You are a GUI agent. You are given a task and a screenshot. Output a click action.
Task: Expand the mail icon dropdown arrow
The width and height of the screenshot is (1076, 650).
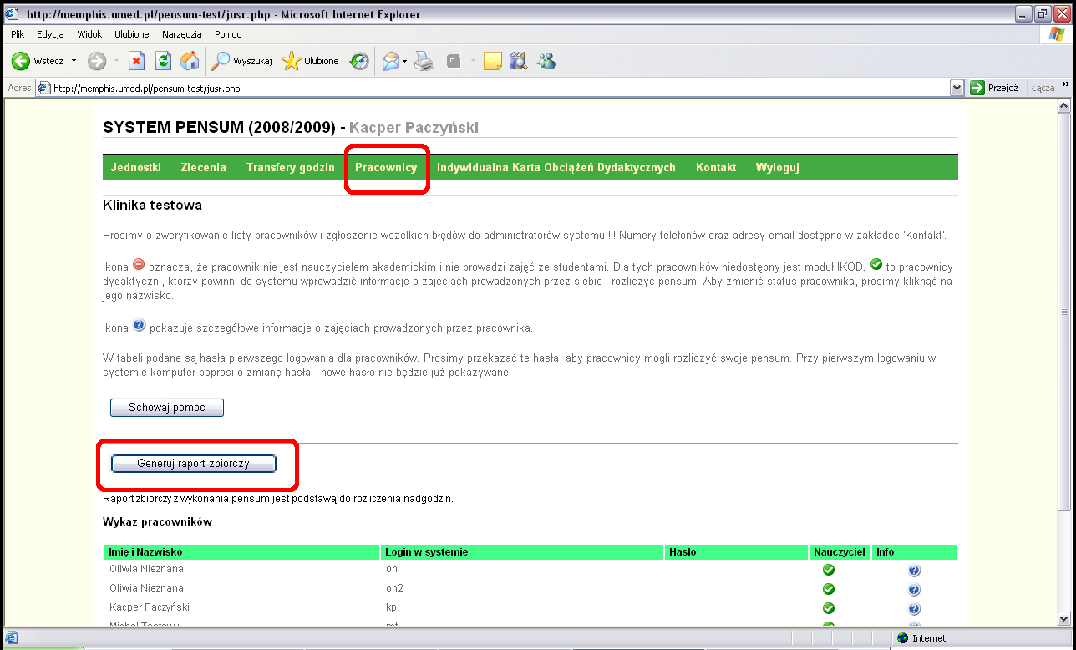point(405,61)
